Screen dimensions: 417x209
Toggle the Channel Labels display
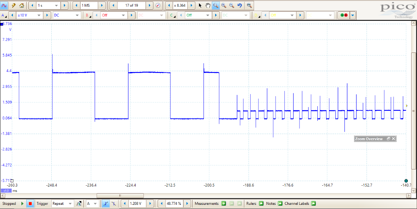(x=313, y=204)
